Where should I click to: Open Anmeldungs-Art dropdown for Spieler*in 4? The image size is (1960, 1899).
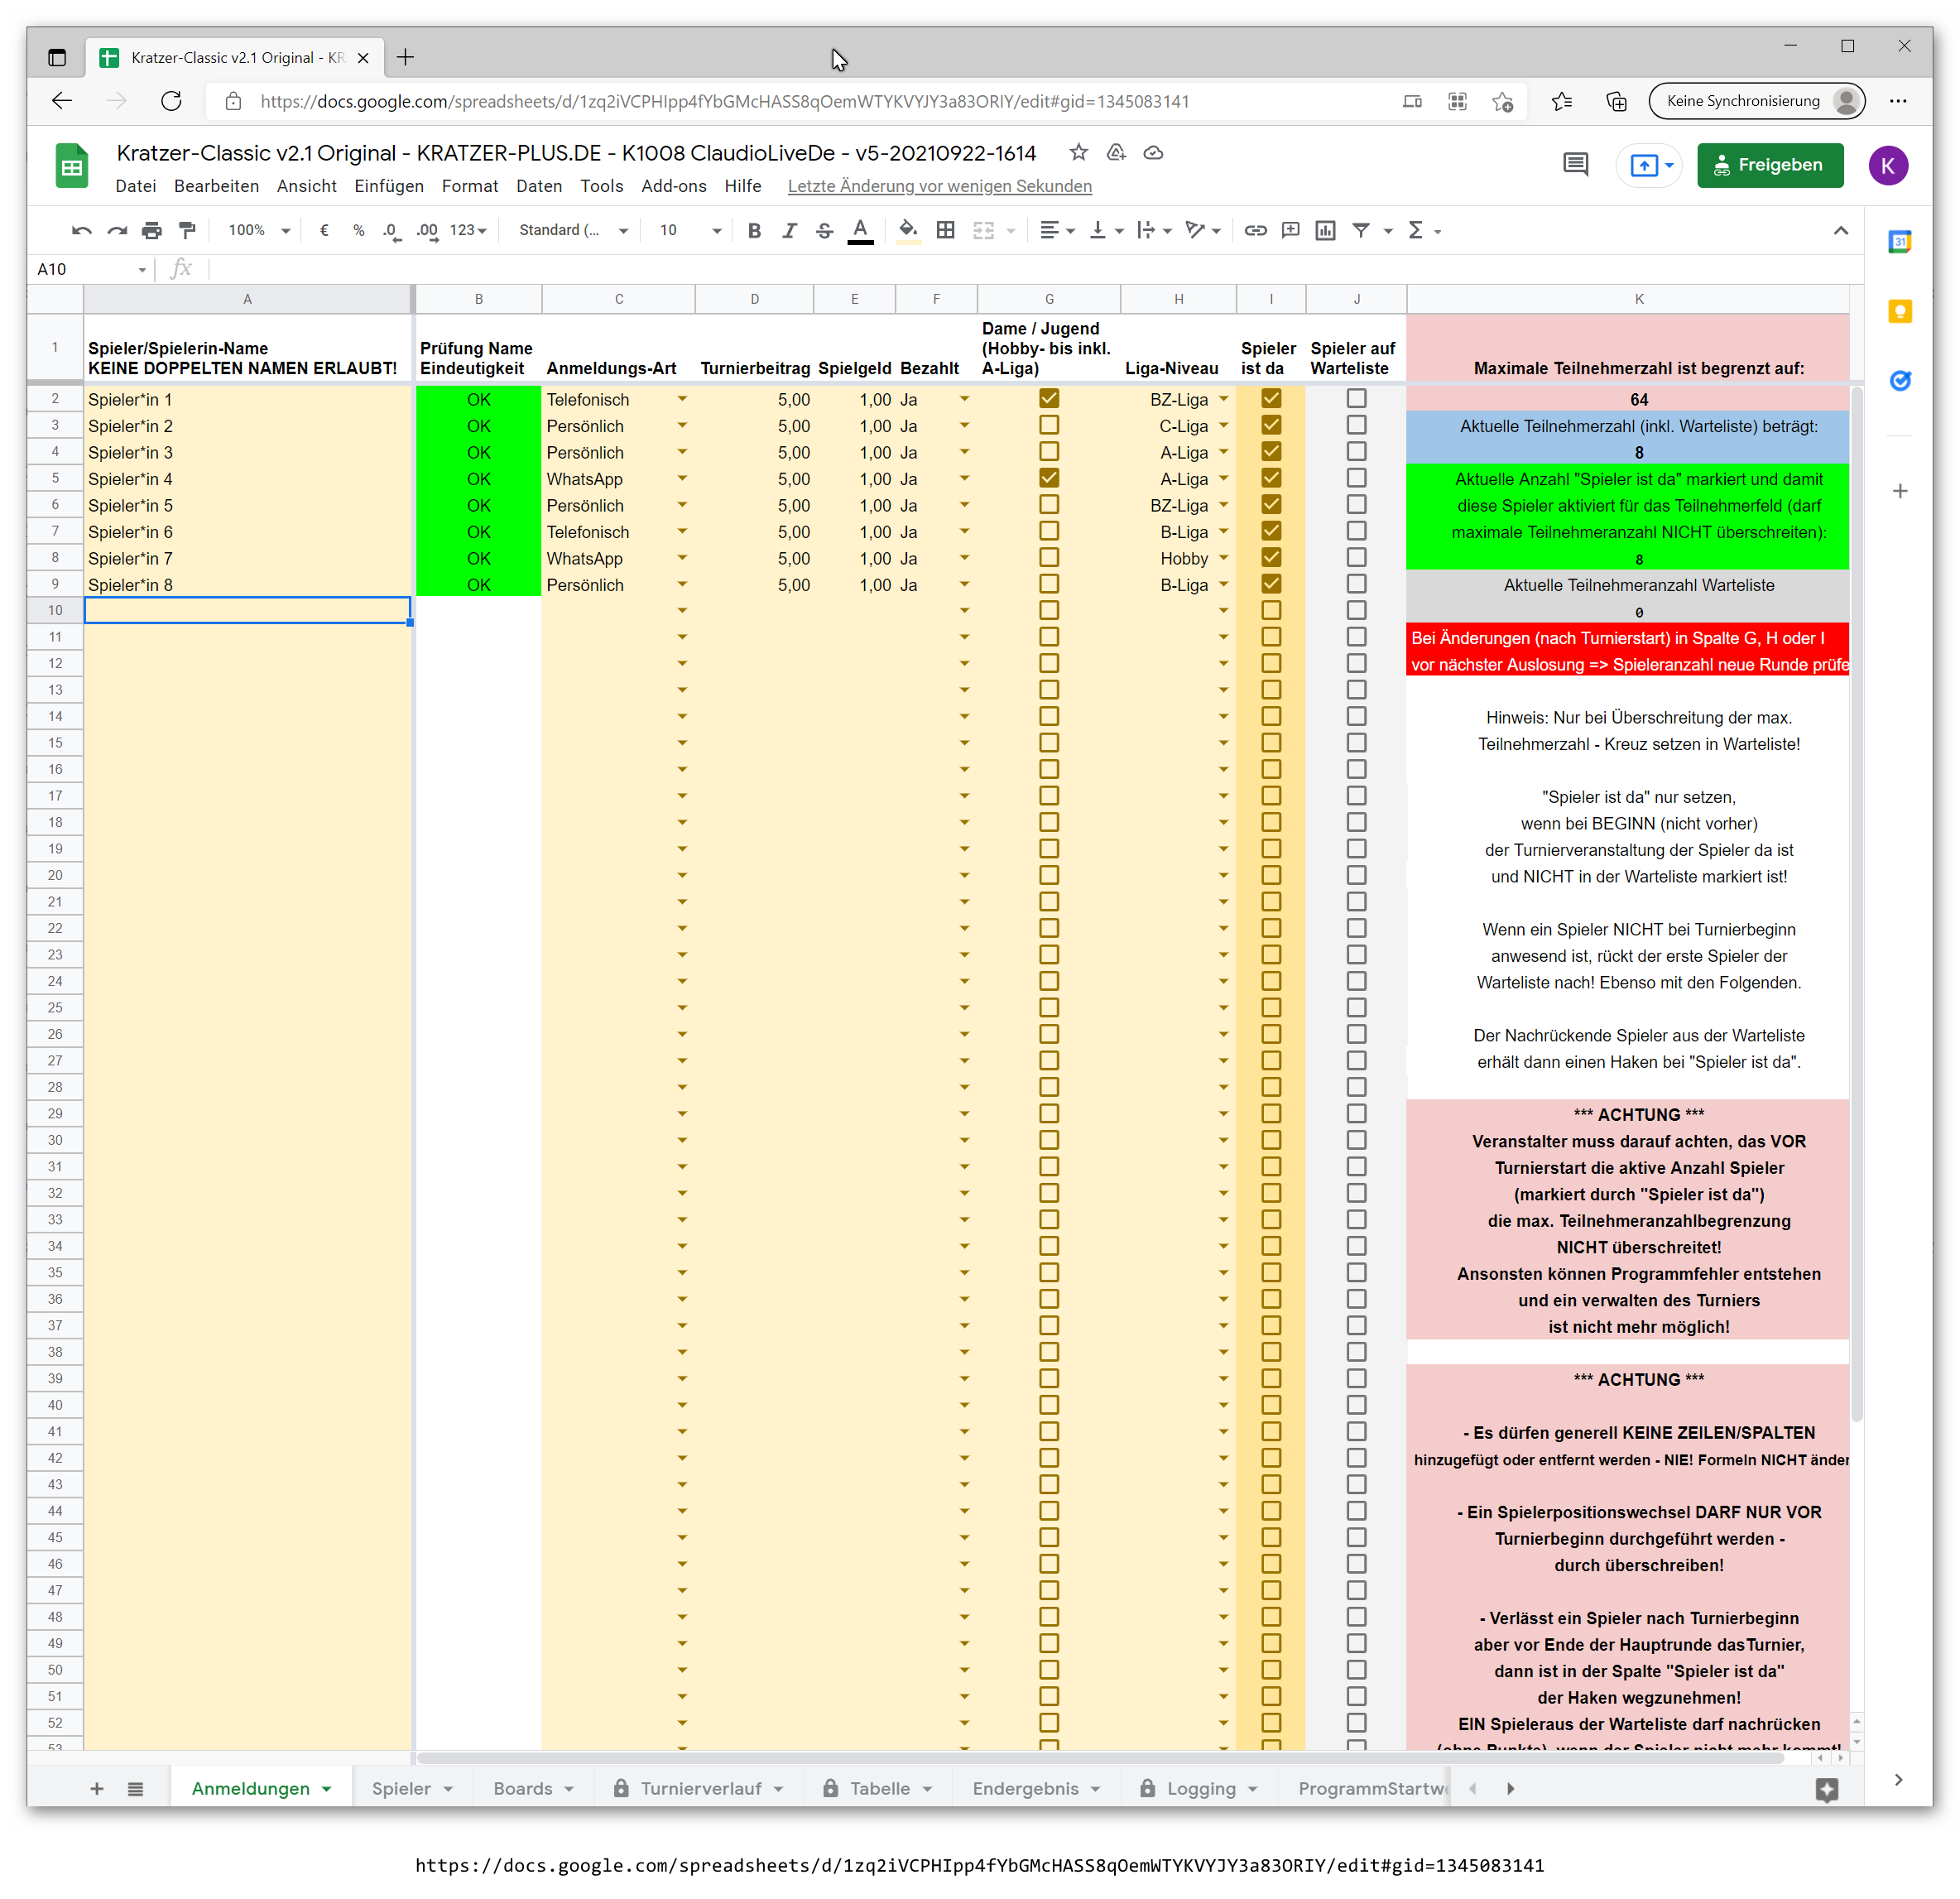pyautogui.click(x=682, y=478)
